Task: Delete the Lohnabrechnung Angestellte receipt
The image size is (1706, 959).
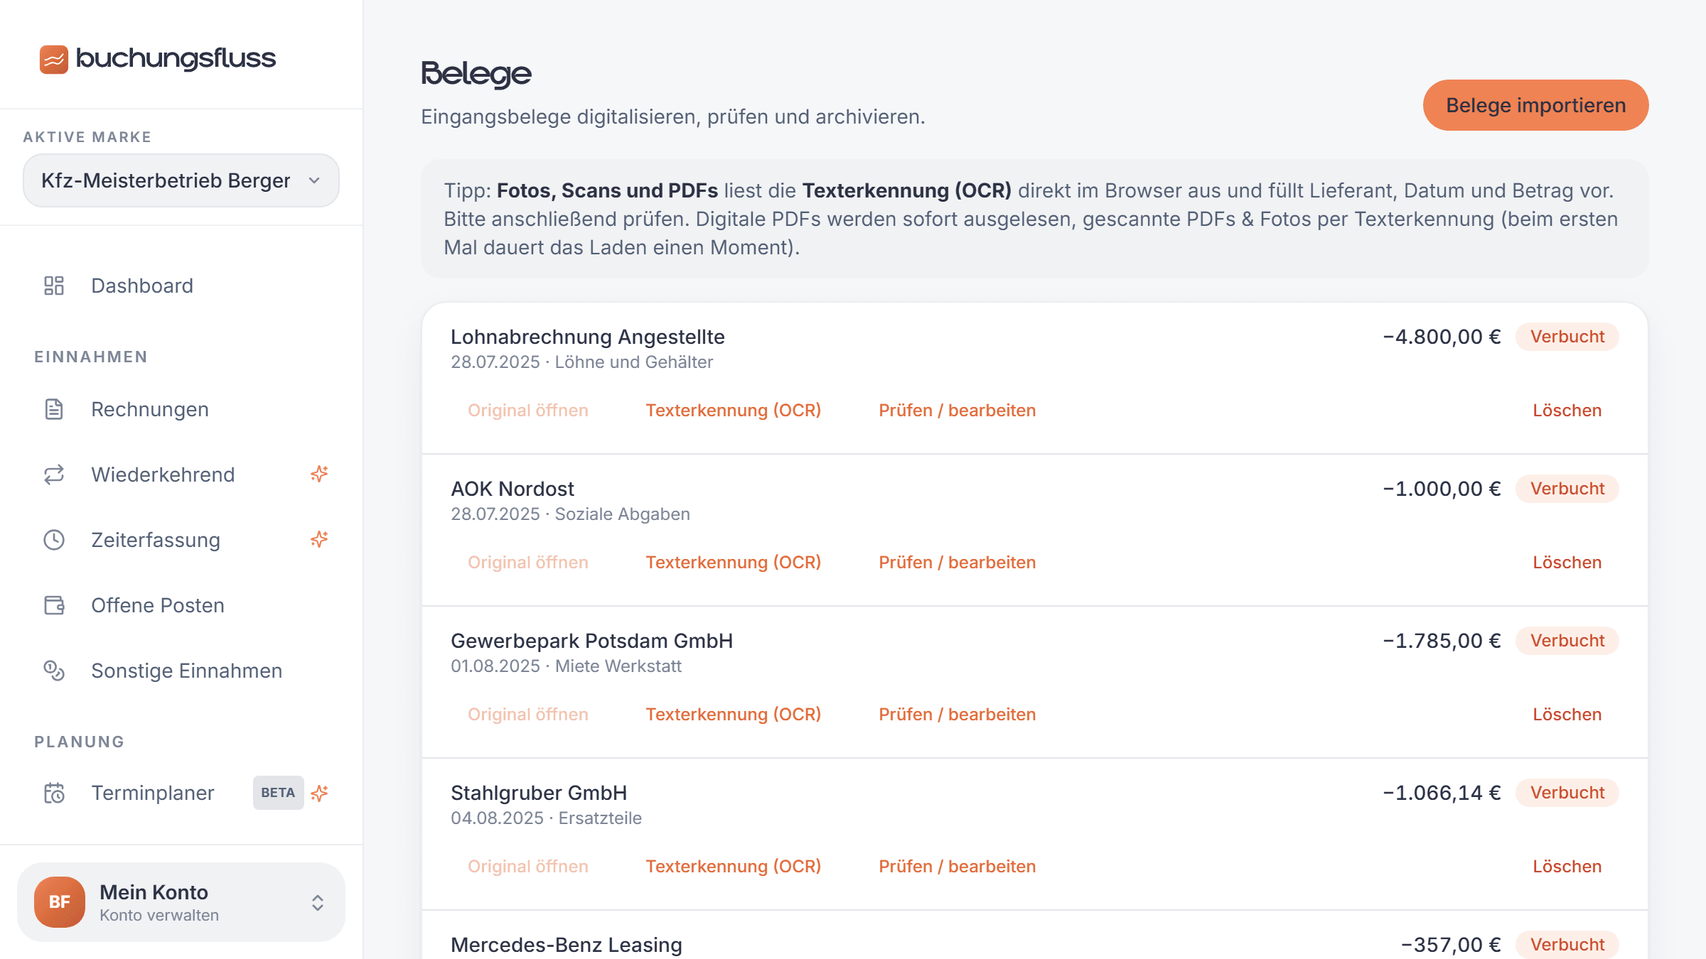Action: pos(1567,411)
